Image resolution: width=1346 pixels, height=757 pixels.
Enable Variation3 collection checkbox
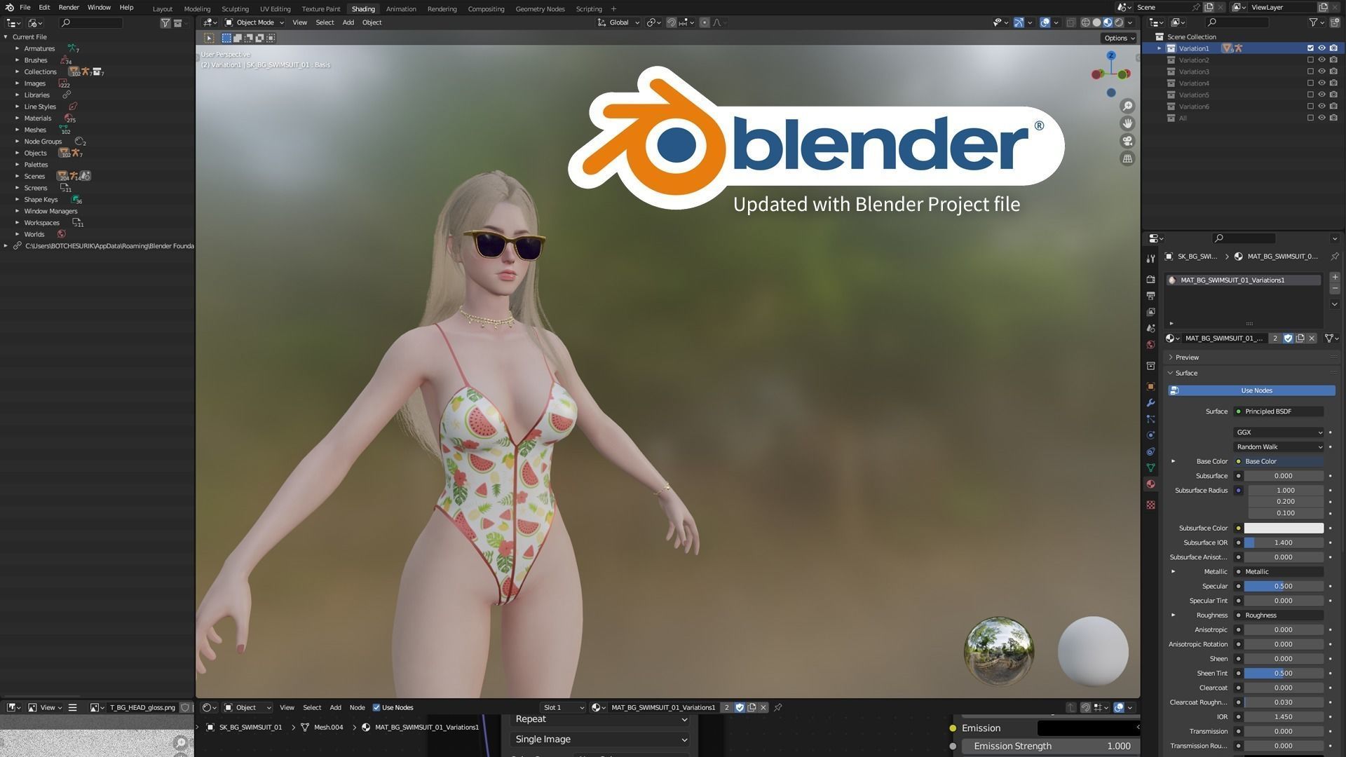tap(1310, 71)
